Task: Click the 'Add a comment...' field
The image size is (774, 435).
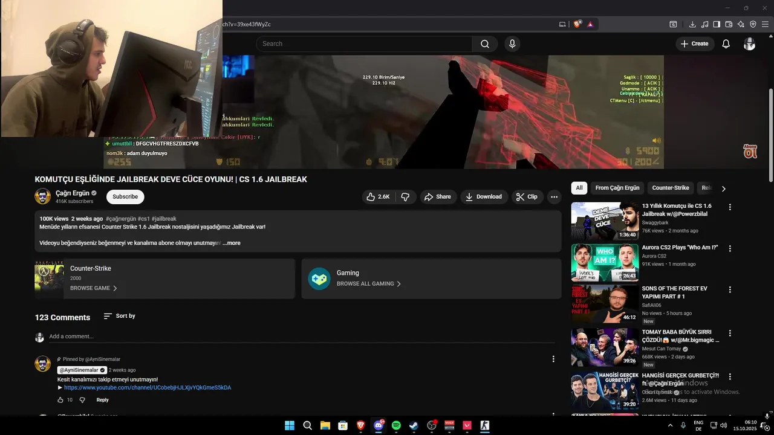Action: 301,337
